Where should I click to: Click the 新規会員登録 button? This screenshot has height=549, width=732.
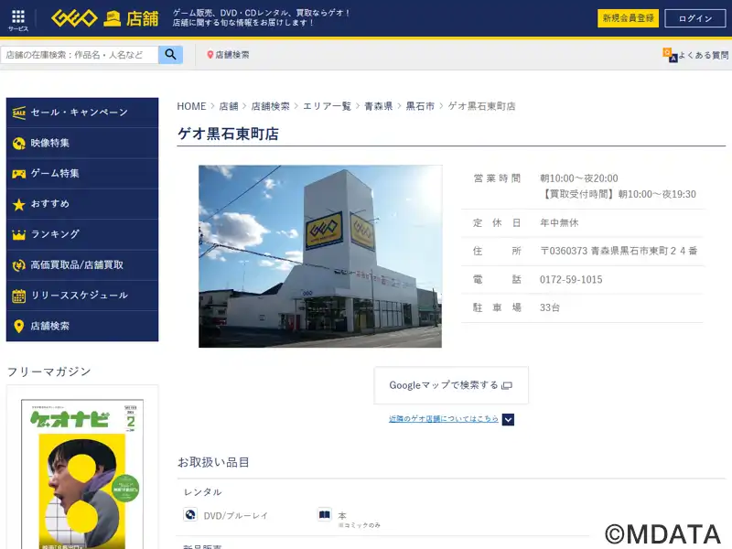628,18
